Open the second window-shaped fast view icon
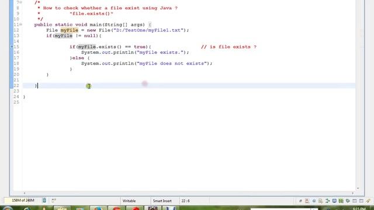The width and height of the screenshot is (374, 210). (361, 201)
